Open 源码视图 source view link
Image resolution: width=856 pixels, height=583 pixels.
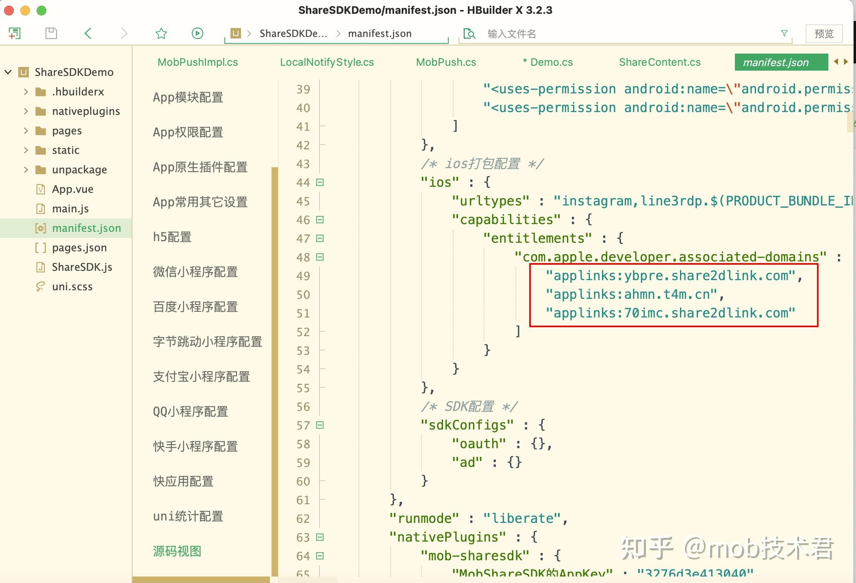(x=177, y=551)
